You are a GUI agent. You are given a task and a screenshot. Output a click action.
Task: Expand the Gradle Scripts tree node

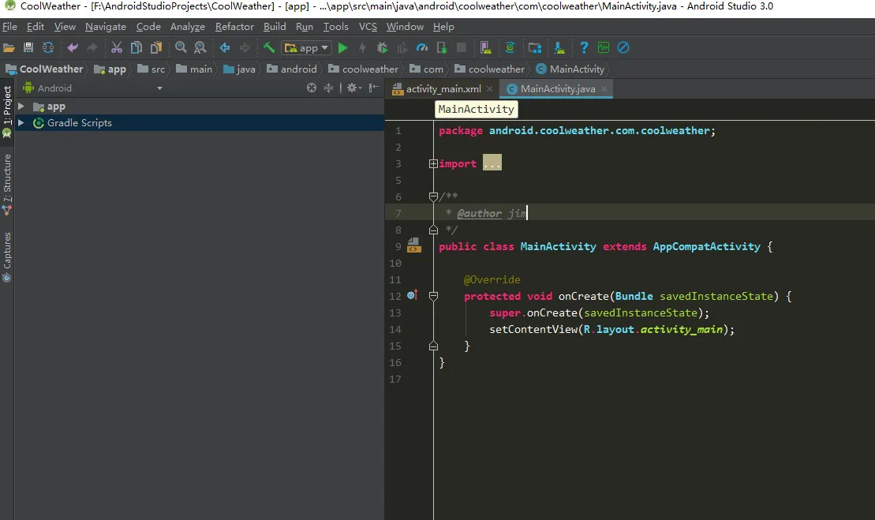click(x=21, y=123)
